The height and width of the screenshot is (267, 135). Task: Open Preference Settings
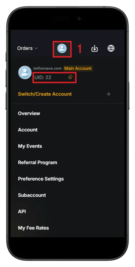(x=41, y=179)
